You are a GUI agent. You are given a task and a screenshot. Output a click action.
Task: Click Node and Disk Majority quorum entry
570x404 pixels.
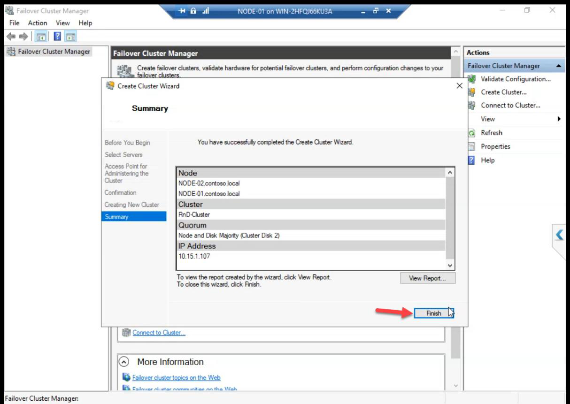click(x=229, y=236)
